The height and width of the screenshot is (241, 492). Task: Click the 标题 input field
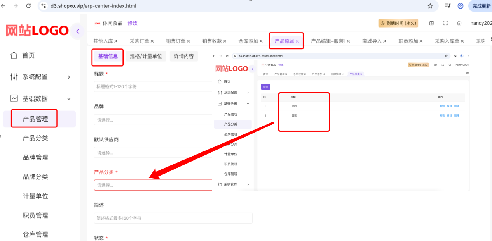coord(154,87)
